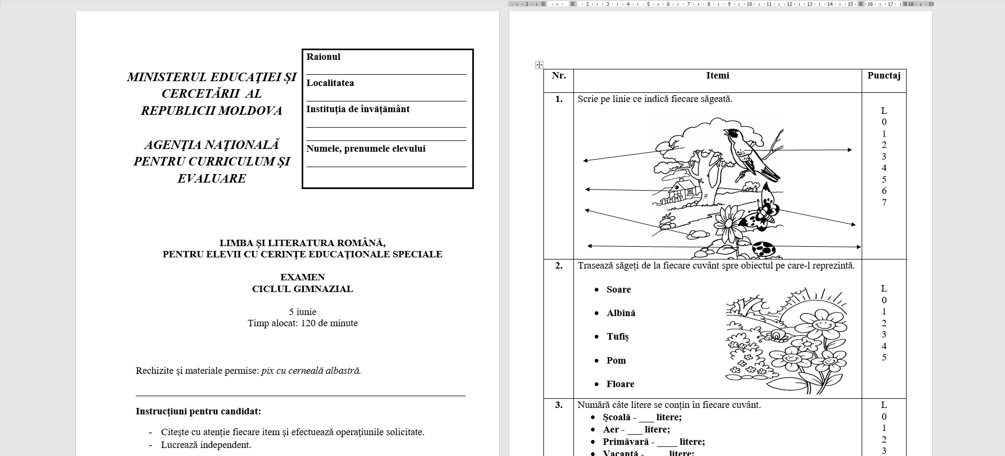Click the blank after Școală in item 3
Viewport: 1005px width, 456px height.
pyautogui.click(x=646, y=418)
